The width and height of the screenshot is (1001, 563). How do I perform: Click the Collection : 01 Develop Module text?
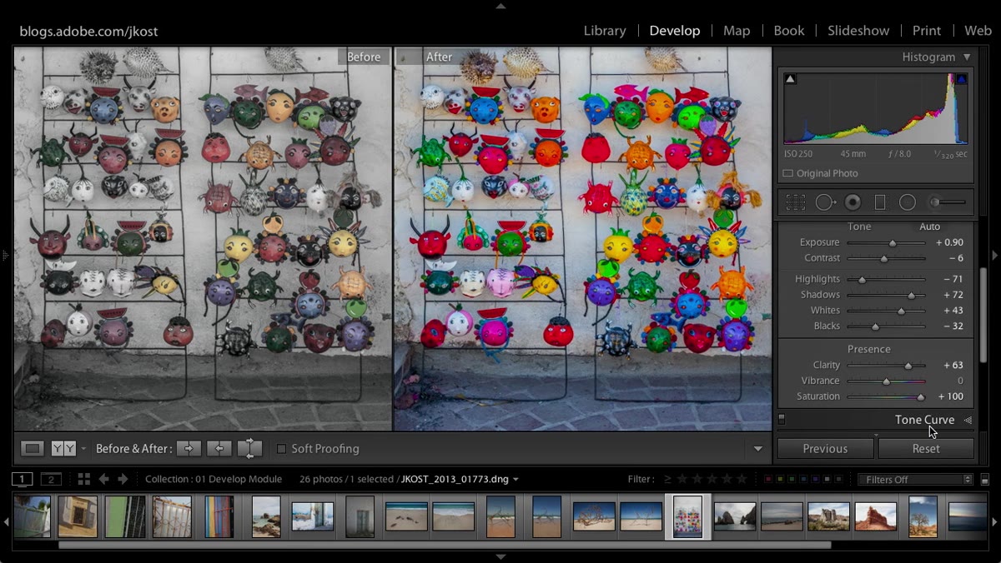pyautogui.click(x=214, y=479)
